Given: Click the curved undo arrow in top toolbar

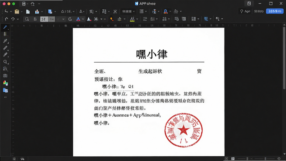Looking at the screenshot, I should (6, 11).
